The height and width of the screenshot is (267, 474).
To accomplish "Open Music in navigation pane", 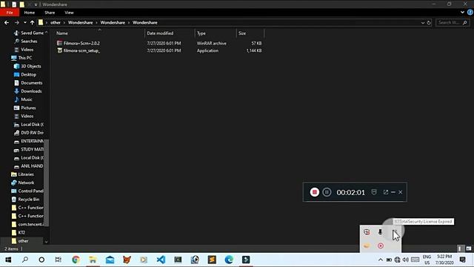I will 23,99.
